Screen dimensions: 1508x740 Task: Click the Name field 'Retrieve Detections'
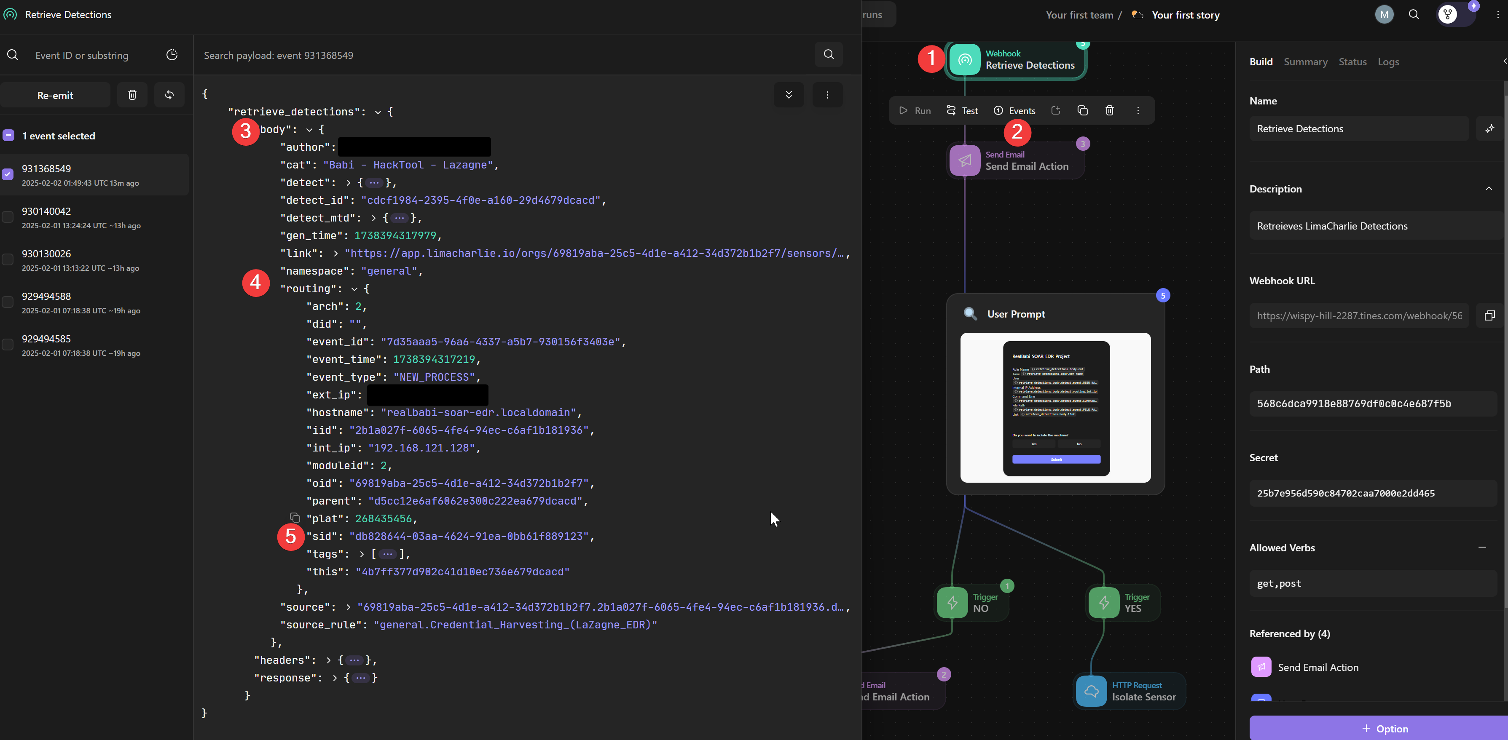pos(1359,129)
